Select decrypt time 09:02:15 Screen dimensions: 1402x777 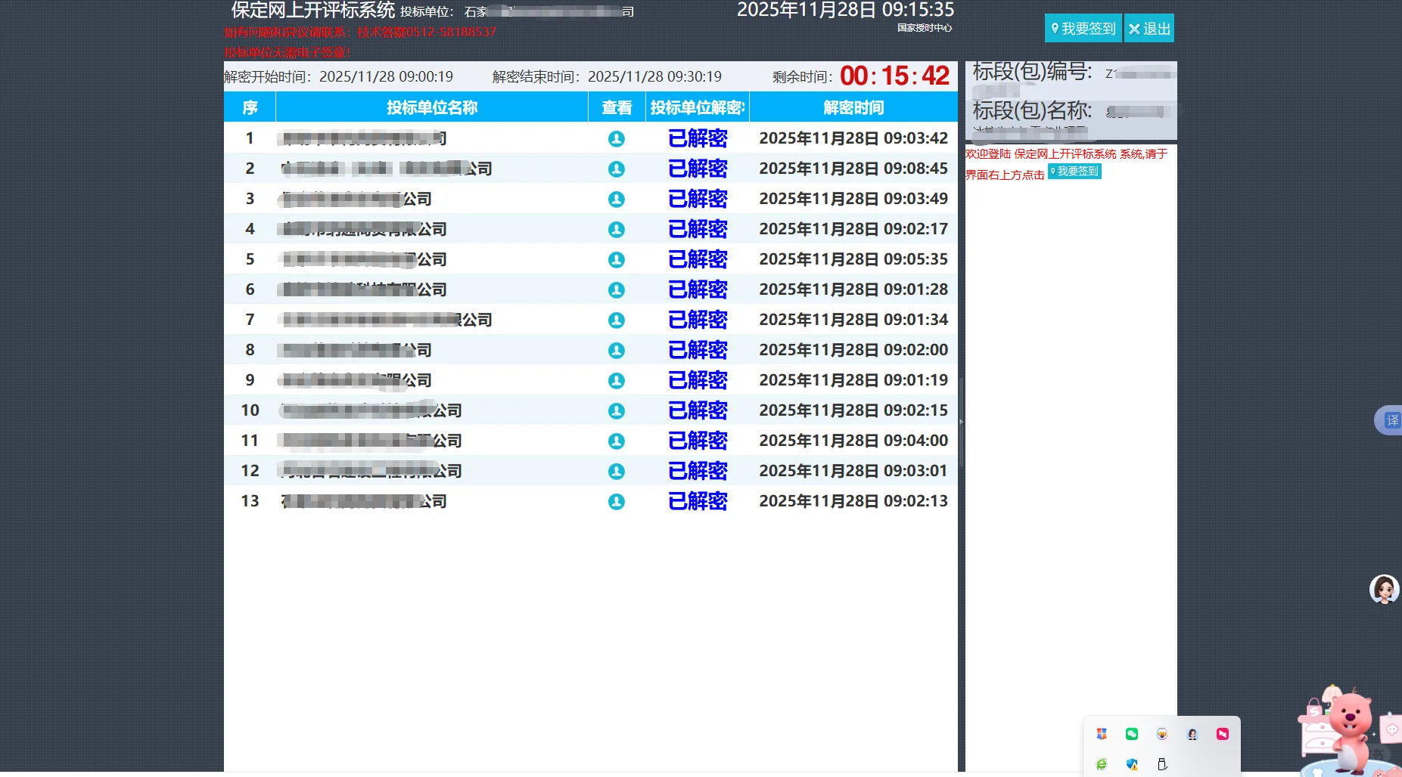click(x=853, y=410)
